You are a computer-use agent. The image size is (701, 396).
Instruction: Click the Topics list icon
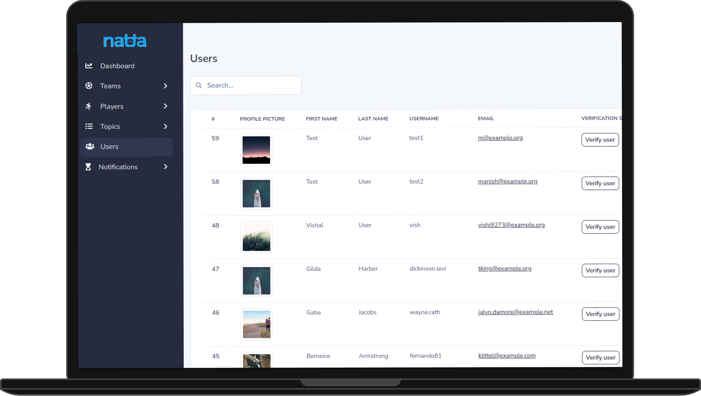[x=89, y=126]
